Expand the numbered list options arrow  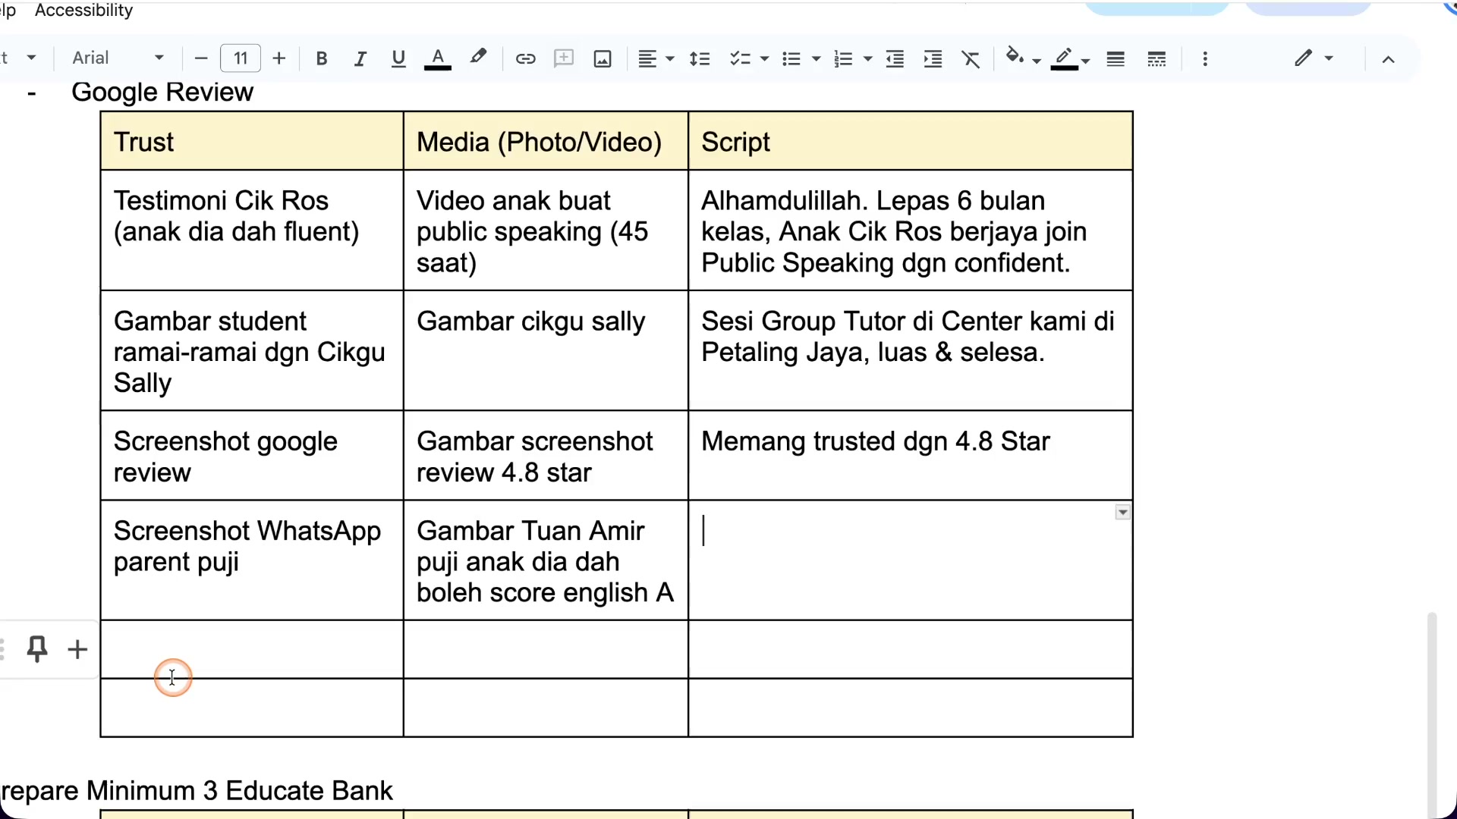pos(868,58)
